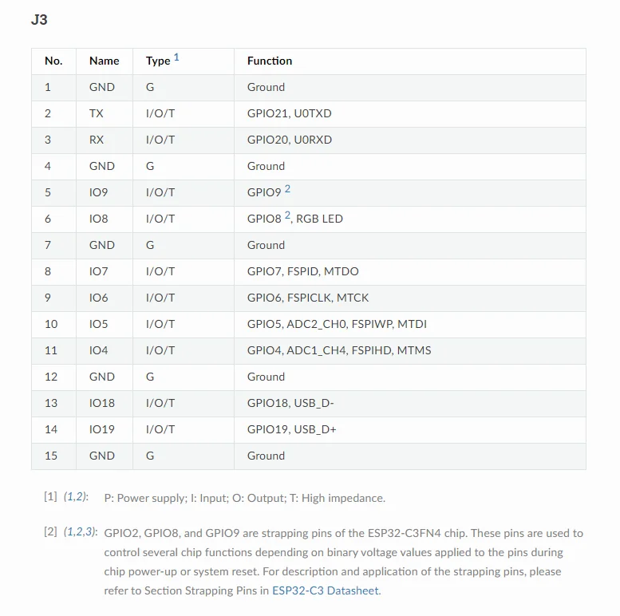Click the GPIO21, U0TXD function cell
Viewport: 620px width, 616px height.
pyautogui.click(x=289, y=113)
